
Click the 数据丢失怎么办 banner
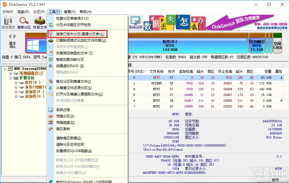click(x=174, y=23)
